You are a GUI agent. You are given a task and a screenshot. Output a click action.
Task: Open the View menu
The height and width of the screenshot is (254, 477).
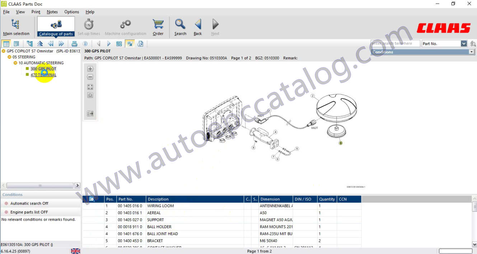(20, 12)
